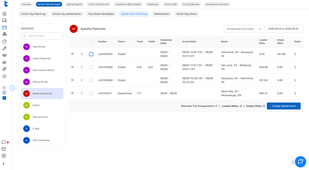
Task: Select driver Henry Driver
Action: tap(42, 82)
